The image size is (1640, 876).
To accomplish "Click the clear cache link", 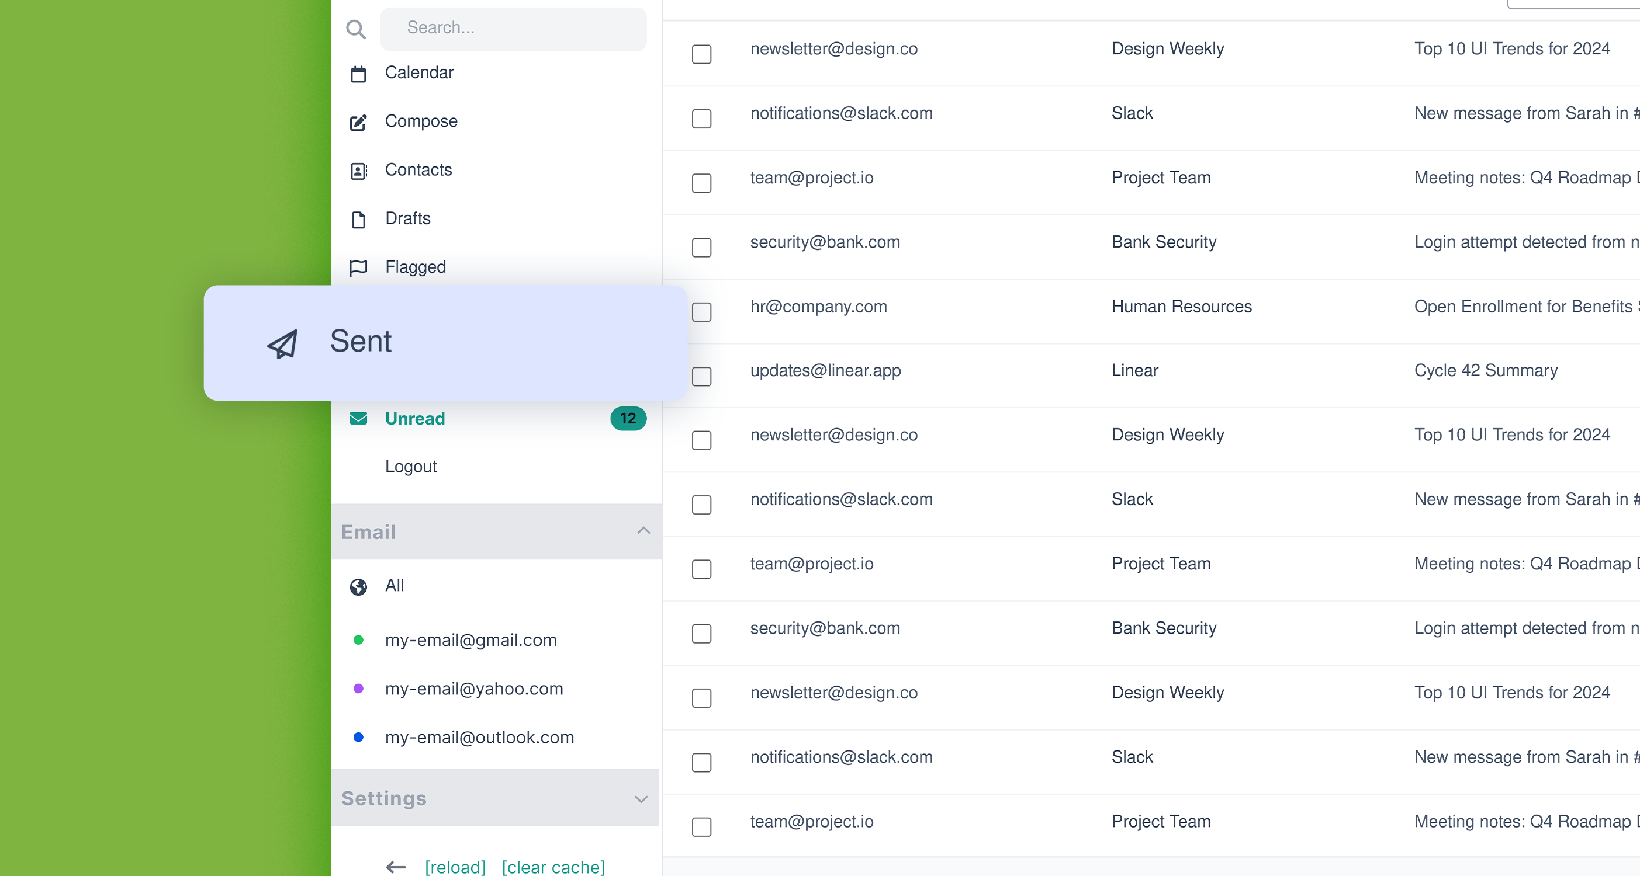I will pos(552,867).
